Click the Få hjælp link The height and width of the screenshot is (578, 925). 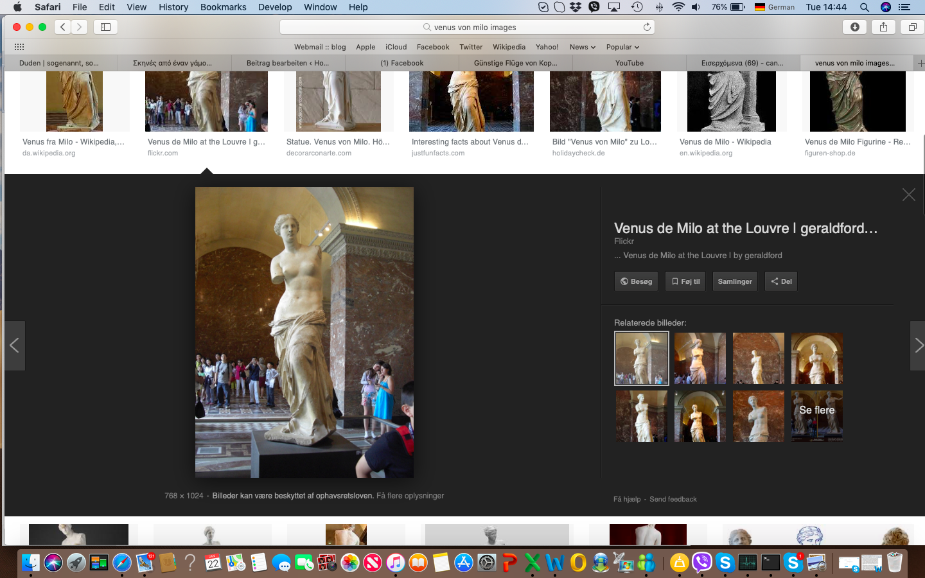pos(627,499)
